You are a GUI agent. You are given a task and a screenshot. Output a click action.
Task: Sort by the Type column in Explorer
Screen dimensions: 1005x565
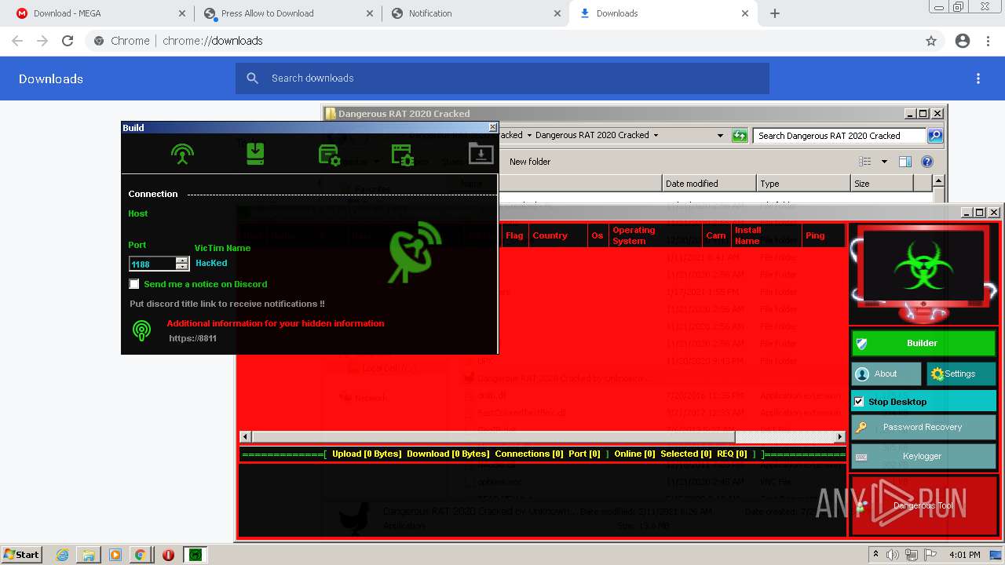[x=803, y=184]
